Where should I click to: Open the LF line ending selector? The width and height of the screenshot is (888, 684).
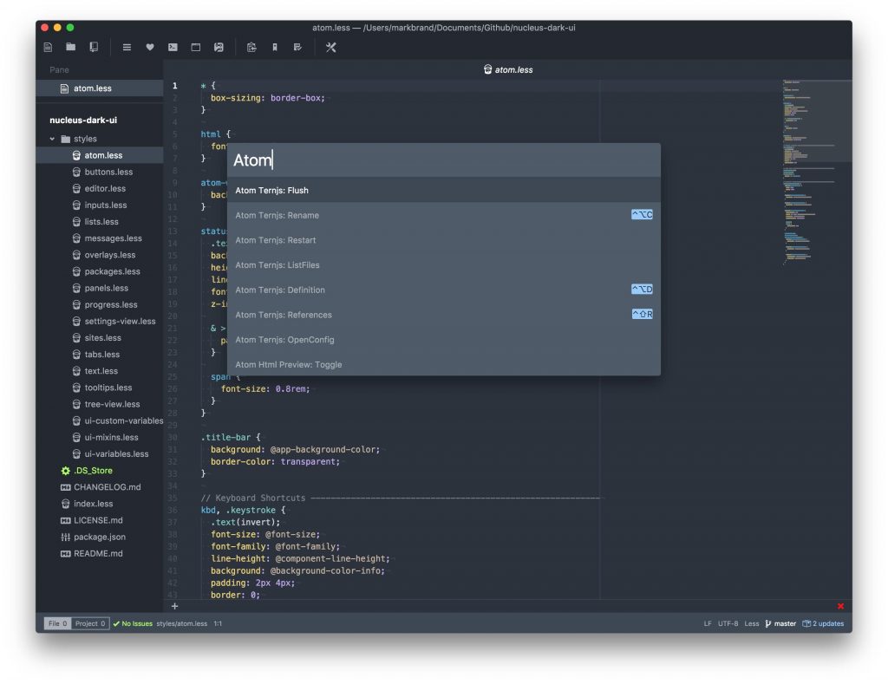point(708,623)
